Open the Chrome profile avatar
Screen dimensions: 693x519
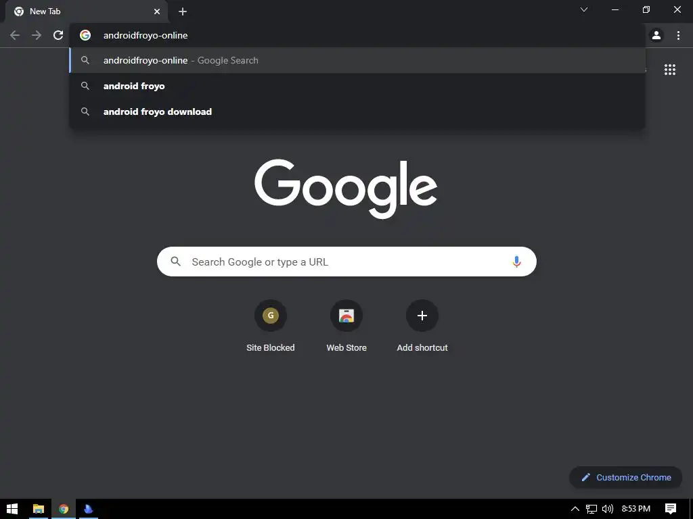(x=656, y=35)
